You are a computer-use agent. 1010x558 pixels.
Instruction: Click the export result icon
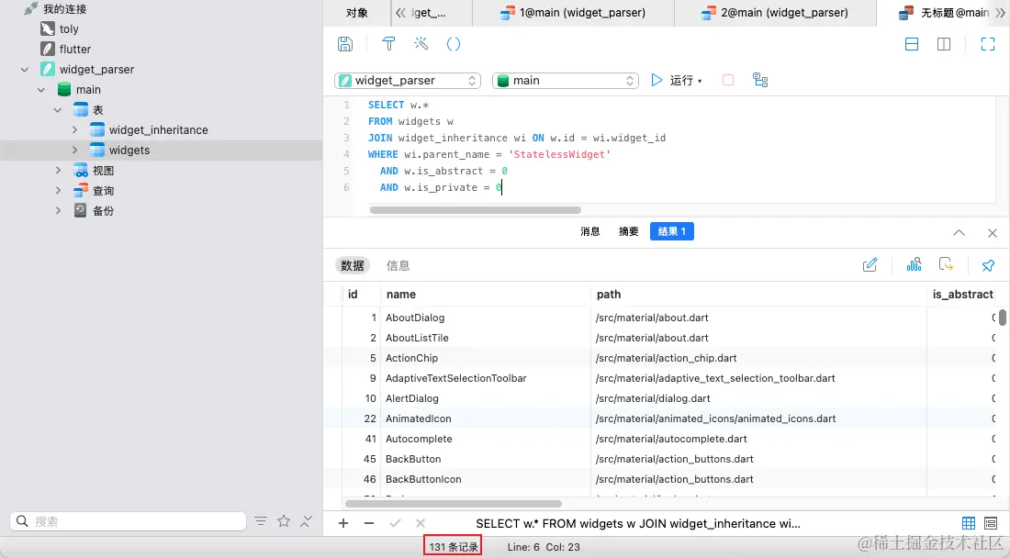point(946,264)
